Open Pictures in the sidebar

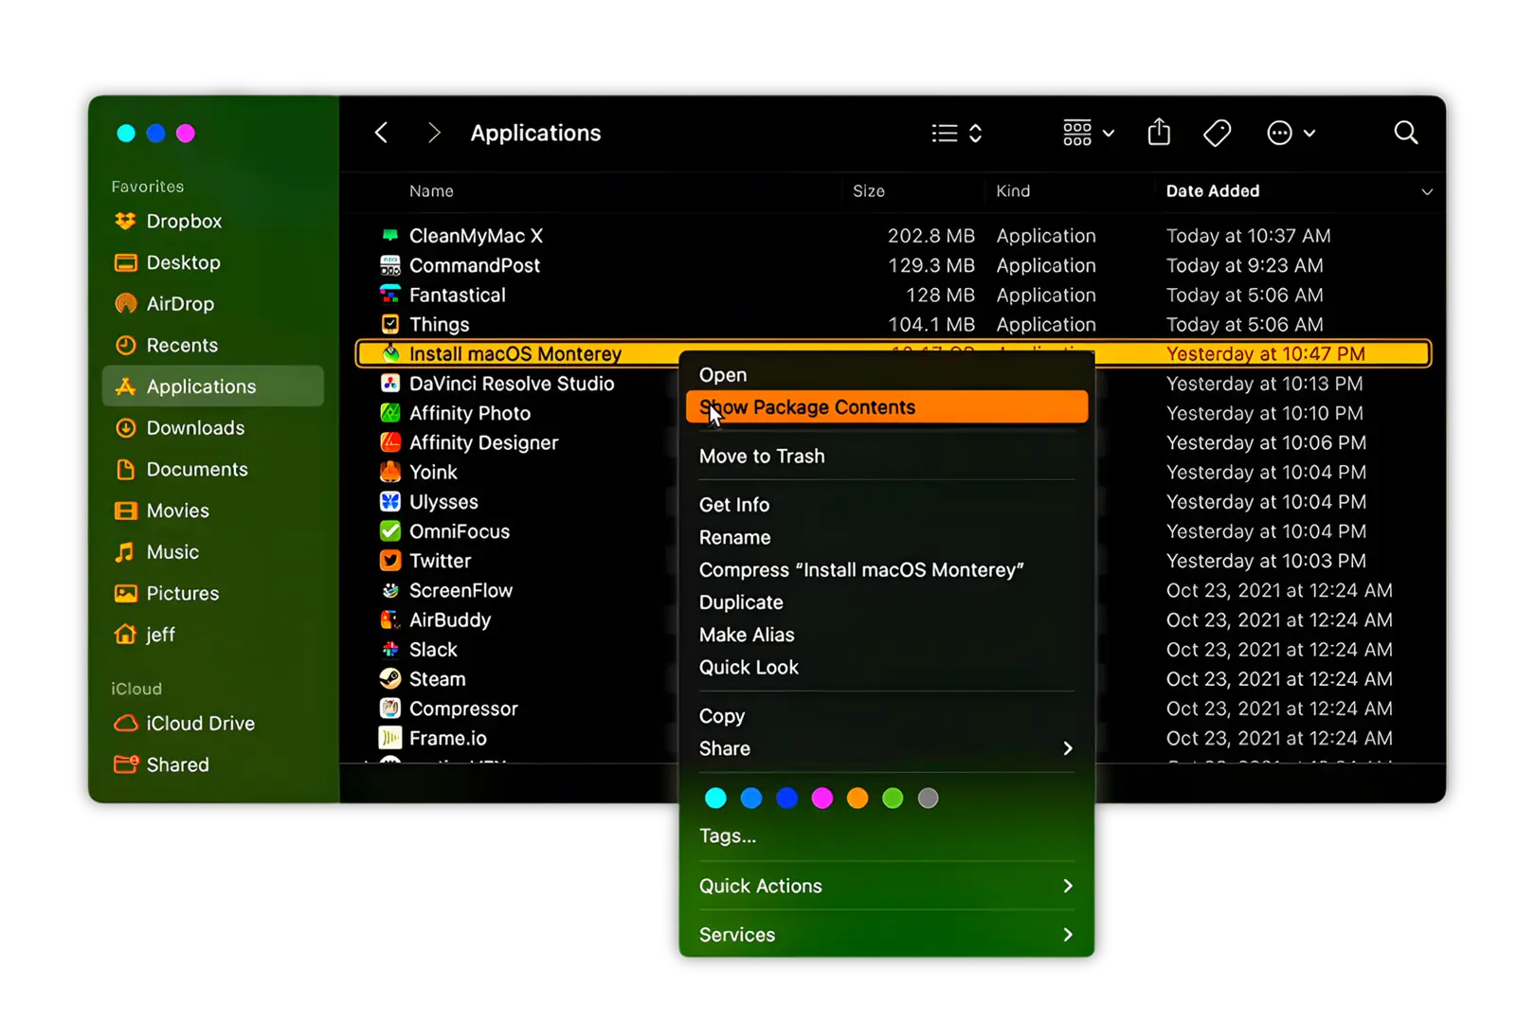[212, 594]
